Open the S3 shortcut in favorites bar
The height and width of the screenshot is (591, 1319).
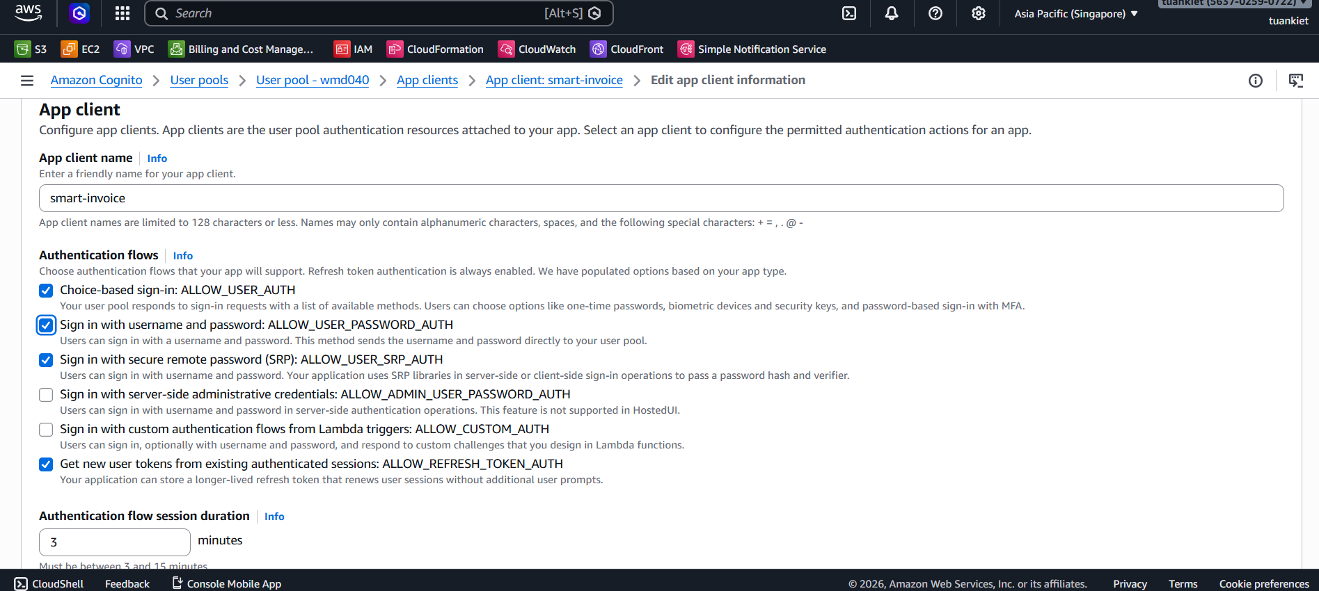click(x=31, y=49)
